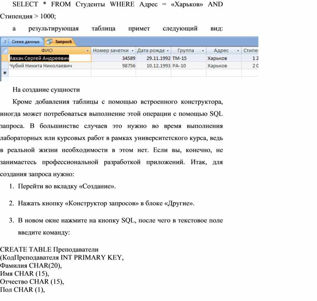The image size is (317, 301).
Task: Open the Группа column dropdown arrow
Action: point(203,51)
